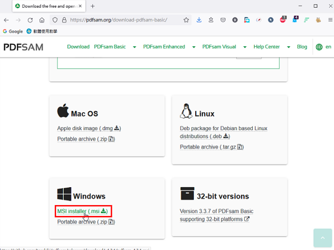Screen dimensions: 334x250
Task: Open the PDFsam Enhanced menu item
Action: [164, 47]
